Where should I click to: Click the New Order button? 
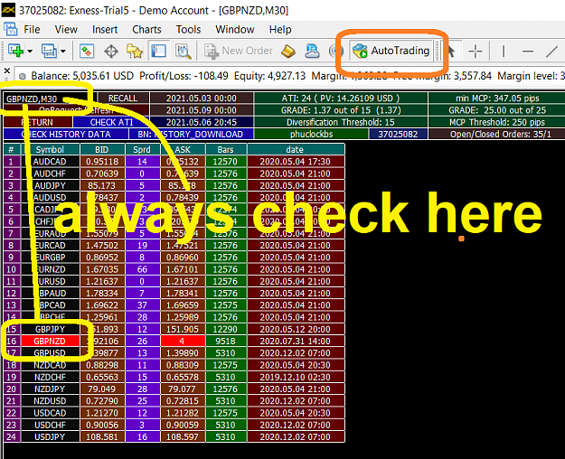pos(238,51)
